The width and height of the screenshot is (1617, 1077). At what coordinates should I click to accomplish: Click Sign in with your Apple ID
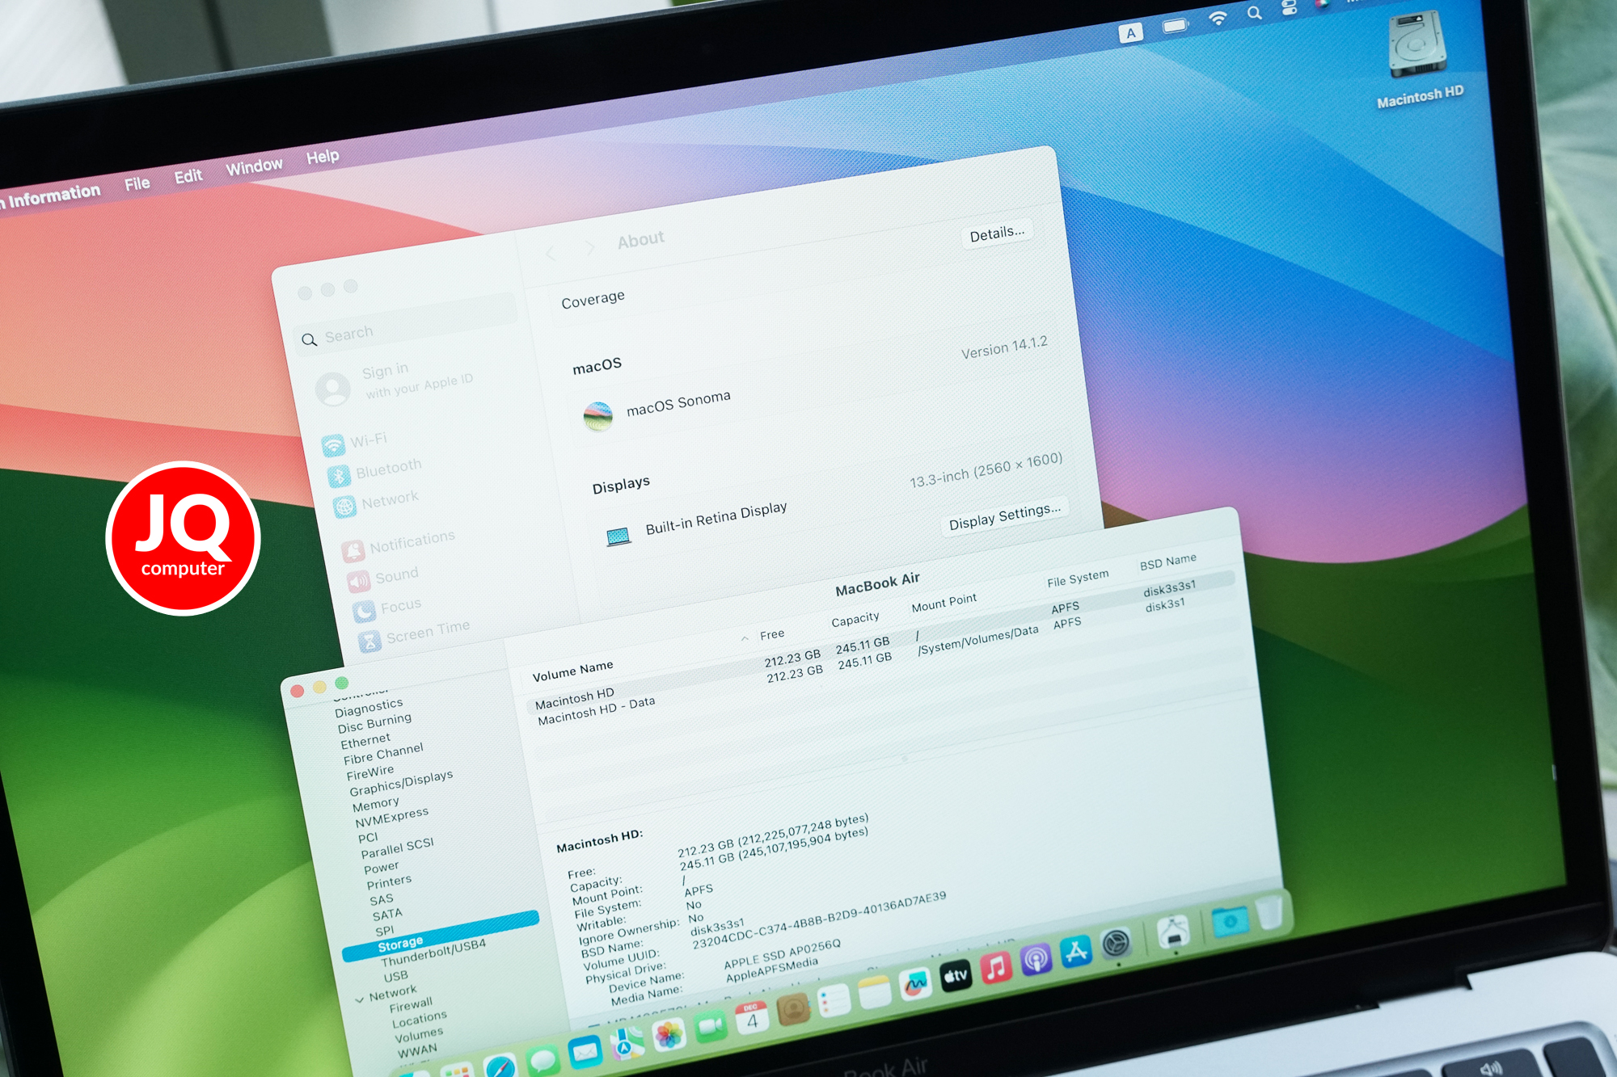(x=396, y=382)
